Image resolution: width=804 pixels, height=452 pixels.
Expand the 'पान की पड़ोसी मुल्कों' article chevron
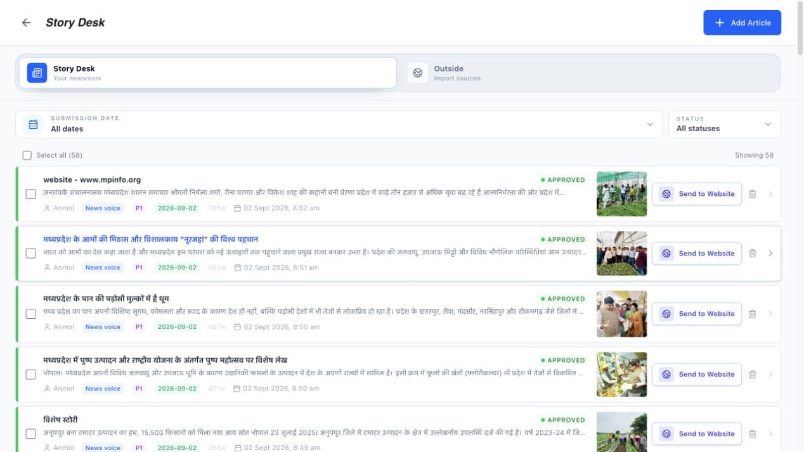770,314
